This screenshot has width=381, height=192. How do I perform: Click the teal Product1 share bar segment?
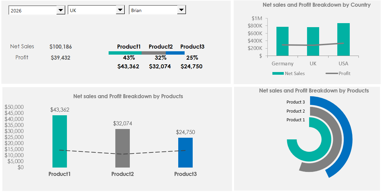[x=125, y=53]
